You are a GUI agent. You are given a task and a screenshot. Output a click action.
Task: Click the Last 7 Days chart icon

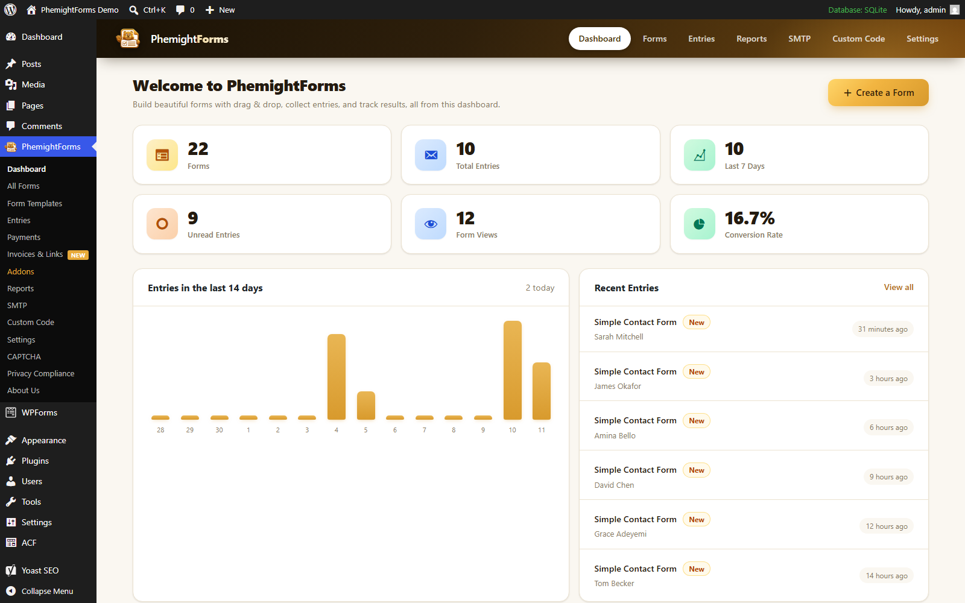(700, 155)
